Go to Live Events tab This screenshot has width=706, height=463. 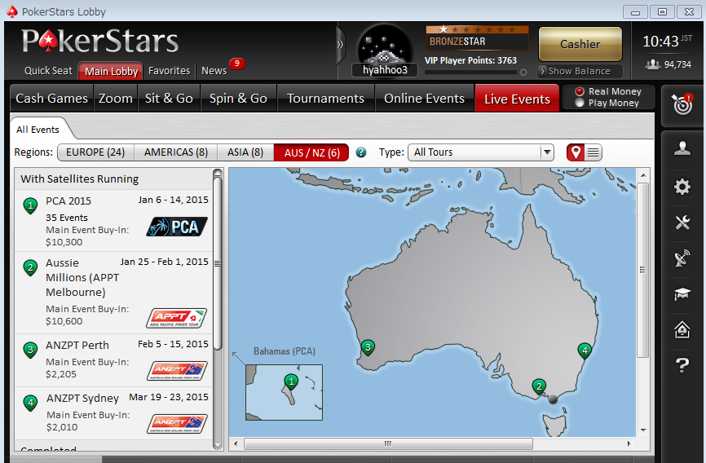click(517, 98)
